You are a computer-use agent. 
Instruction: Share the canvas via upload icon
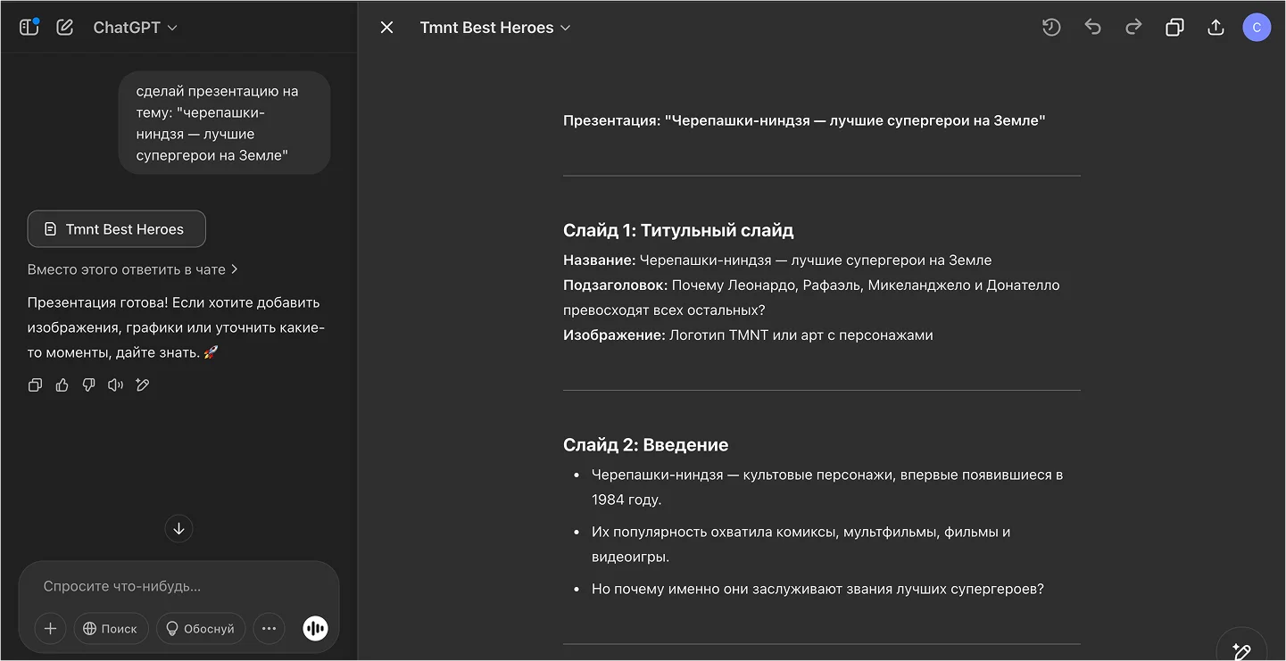click(x=1215, y=28)
